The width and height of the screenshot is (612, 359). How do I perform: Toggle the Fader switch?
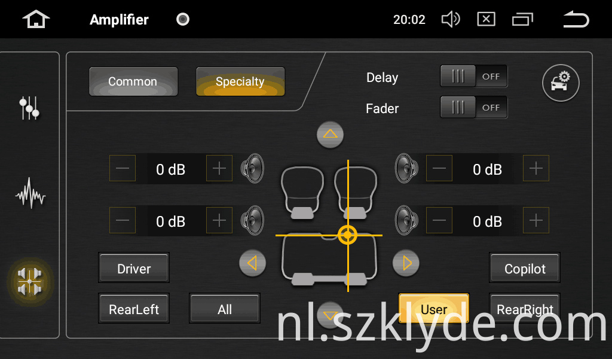click(474, 107)
